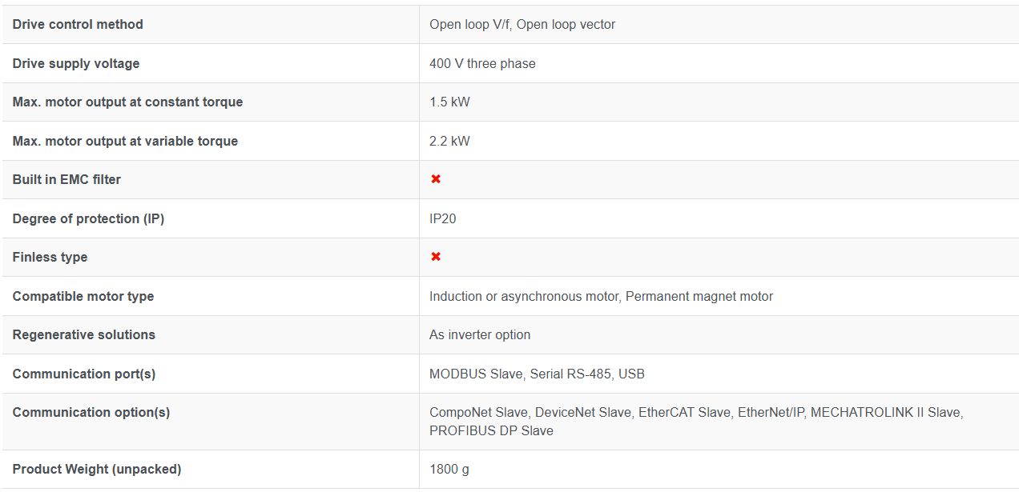Click Max. motor output at variable torque label
Image resolution: width=1019 pixels, height=492 pixels.
tap(125, 141)
